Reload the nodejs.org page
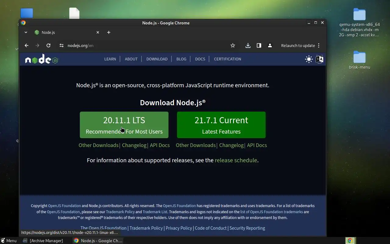The width and height of the screenshot is (390, 244). click(48, 45)
